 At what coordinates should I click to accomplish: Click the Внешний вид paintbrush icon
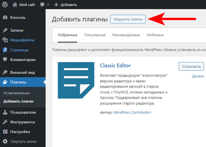(x=5, y=72)
